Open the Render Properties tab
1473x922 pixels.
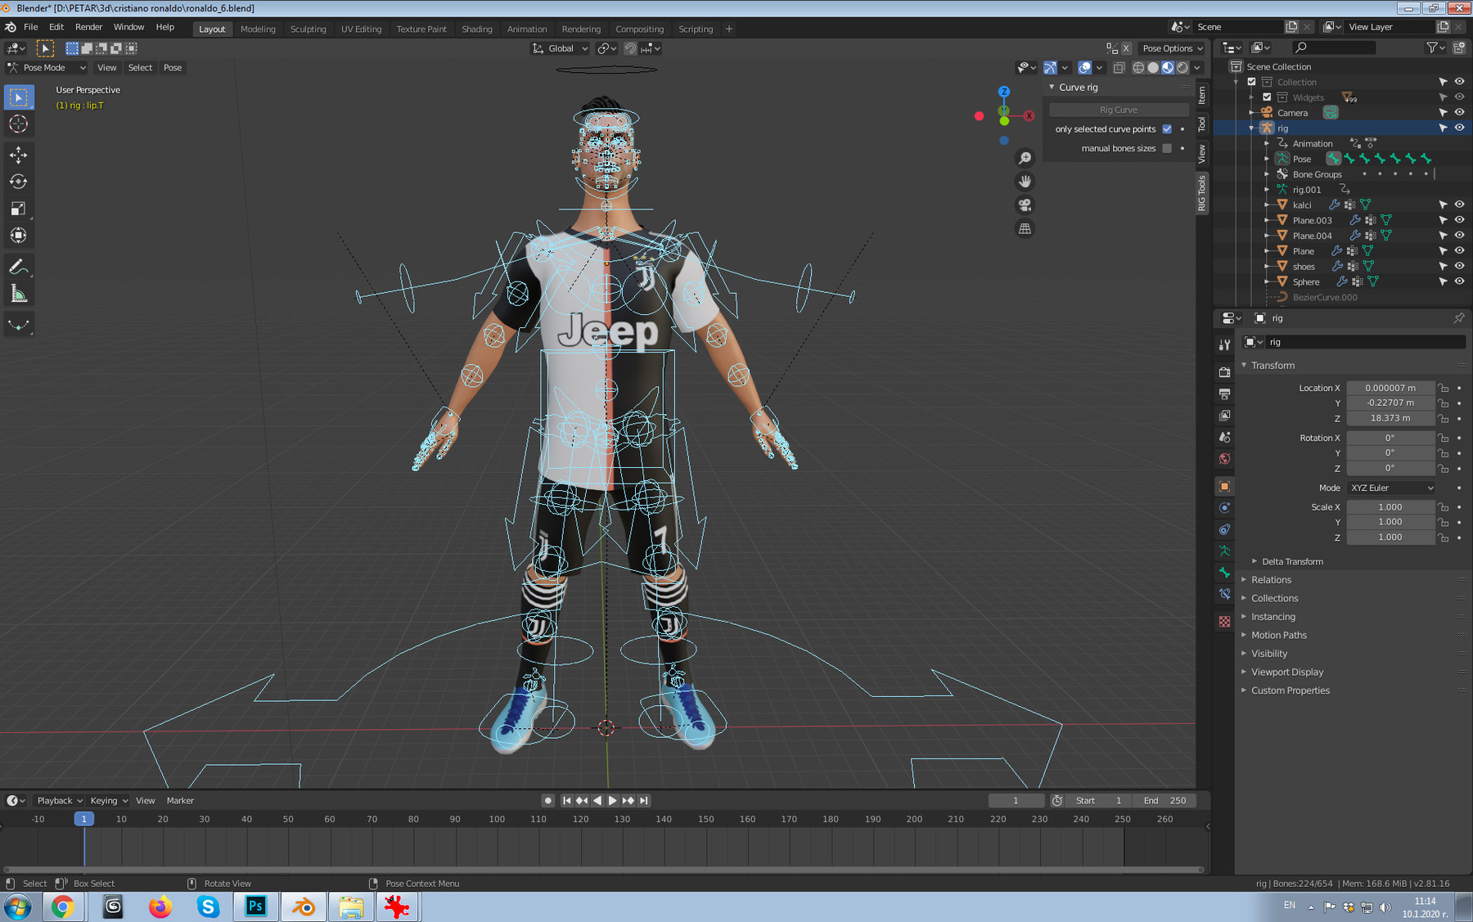coord(1224,373)
